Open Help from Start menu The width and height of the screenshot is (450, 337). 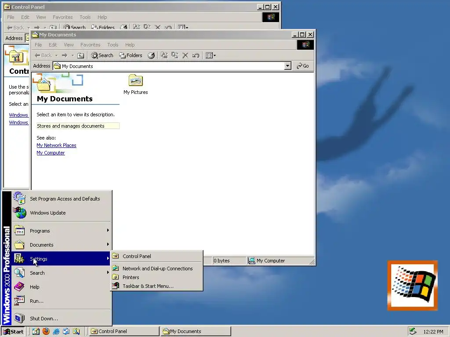62,287
